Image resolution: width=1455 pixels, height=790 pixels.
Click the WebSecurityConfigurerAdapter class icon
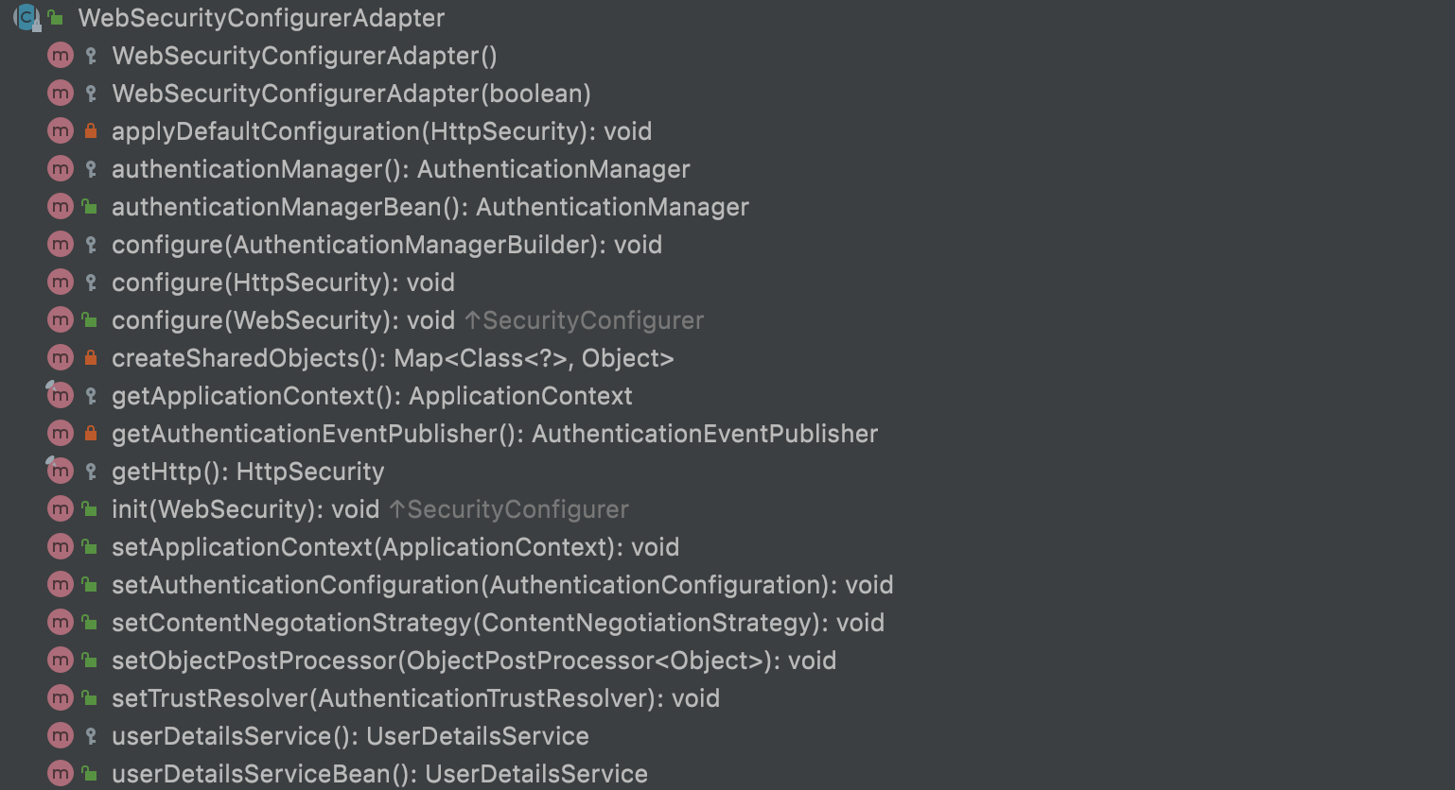point(26,17)
